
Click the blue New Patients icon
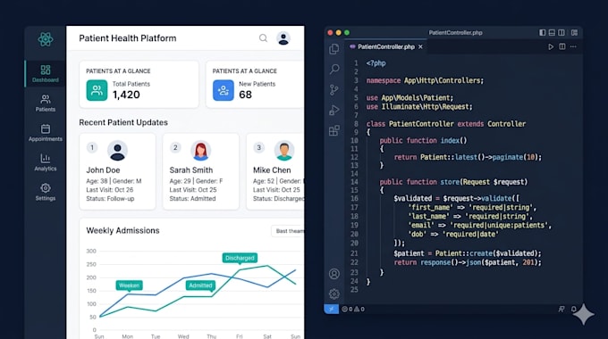pos(223,90)
